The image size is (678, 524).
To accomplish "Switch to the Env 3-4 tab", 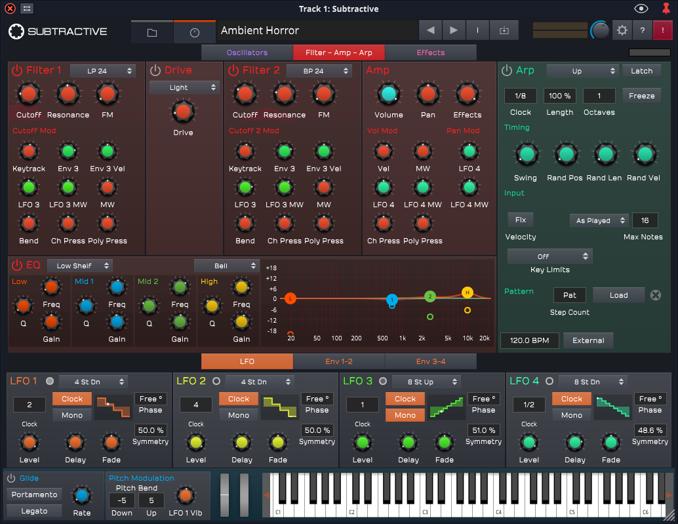I will 431,361.
